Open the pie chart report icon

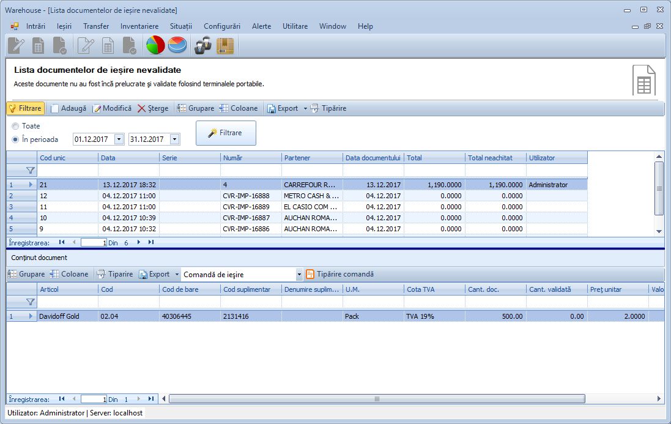154,45
